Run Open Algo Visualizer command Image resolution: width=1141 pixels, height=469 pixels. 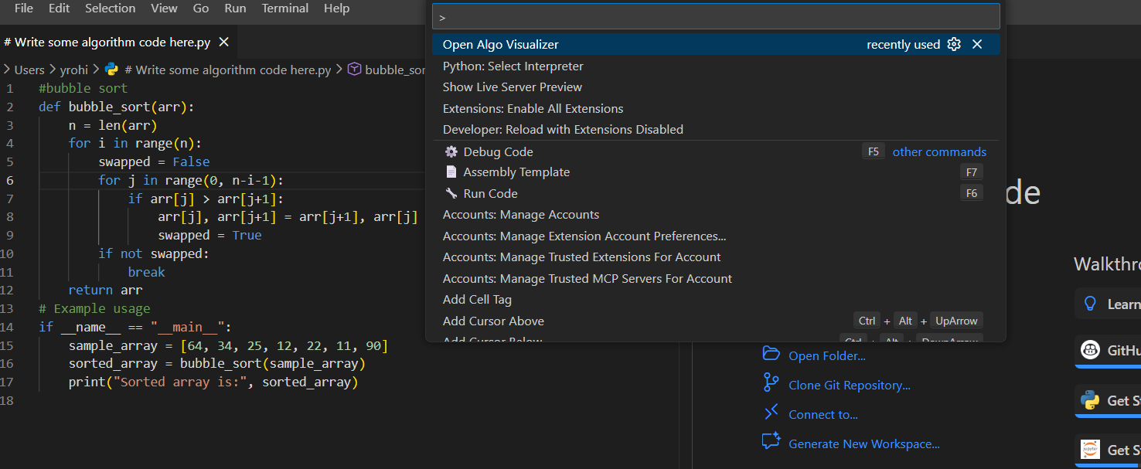coord(716,45)
